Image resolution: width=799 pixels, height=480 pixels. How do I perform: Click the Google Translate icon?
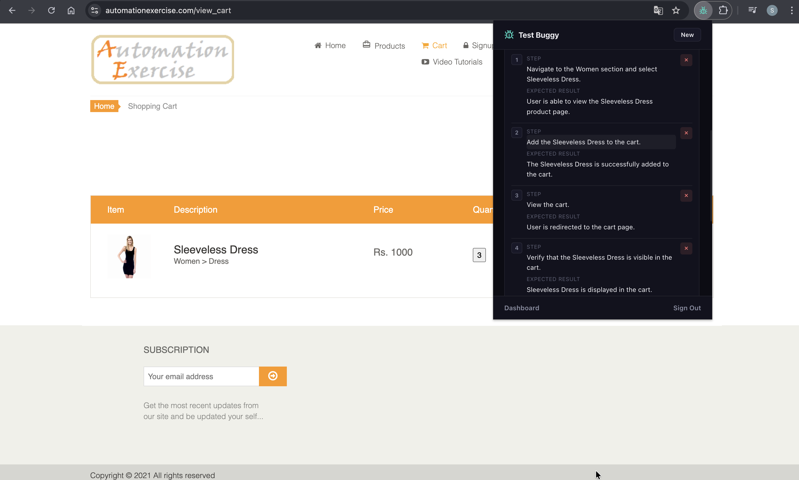click(658, 10)
